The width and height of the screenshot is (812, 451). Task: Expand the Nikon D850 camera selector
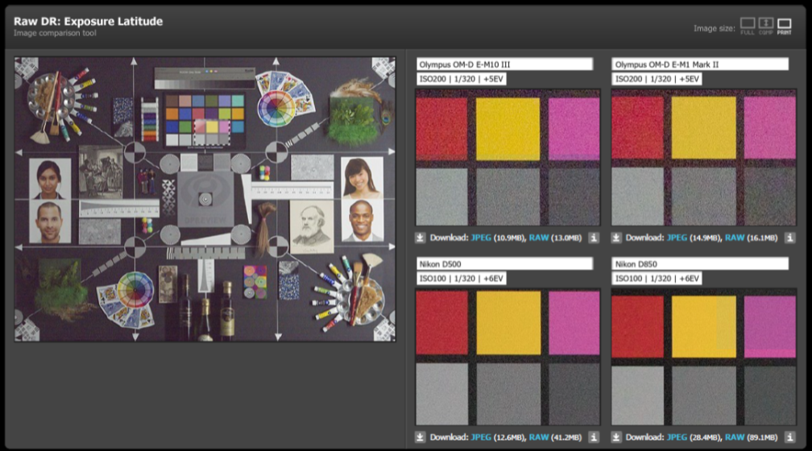click(700, 263)
